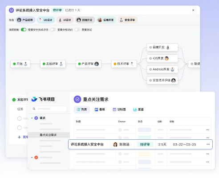Select the 产品经理 role chip
Image resolution: width=219 pixels, height=178 pixels.
[x=25, y=20]
